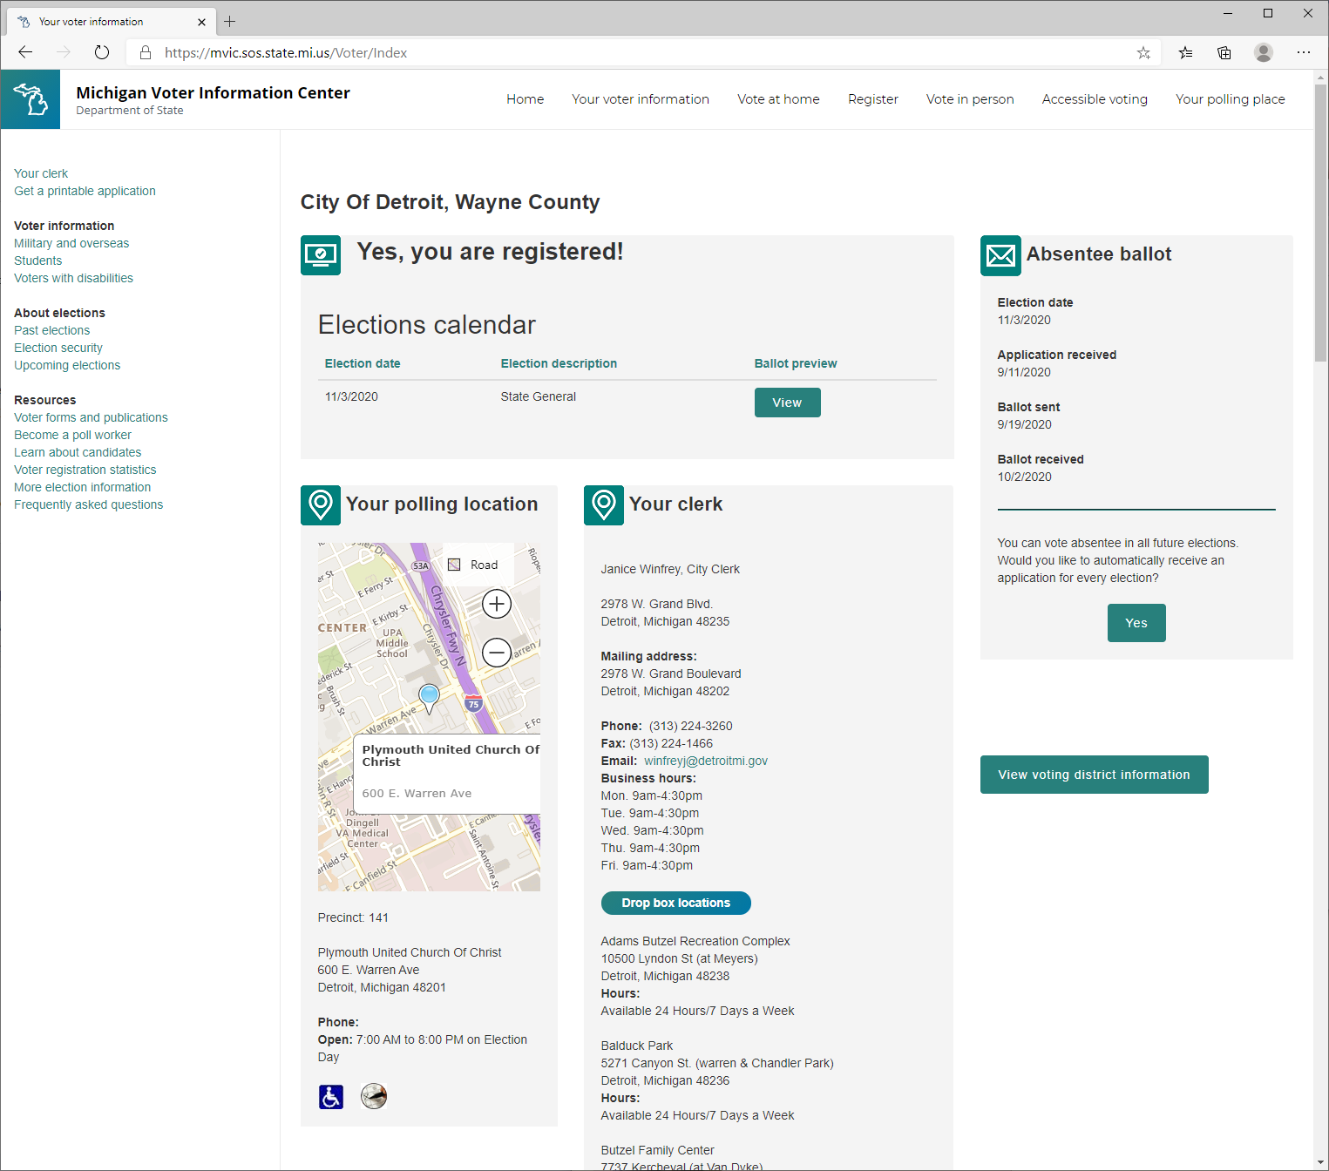
Task: Click the View ballot preview button
Action: point(787,403)
